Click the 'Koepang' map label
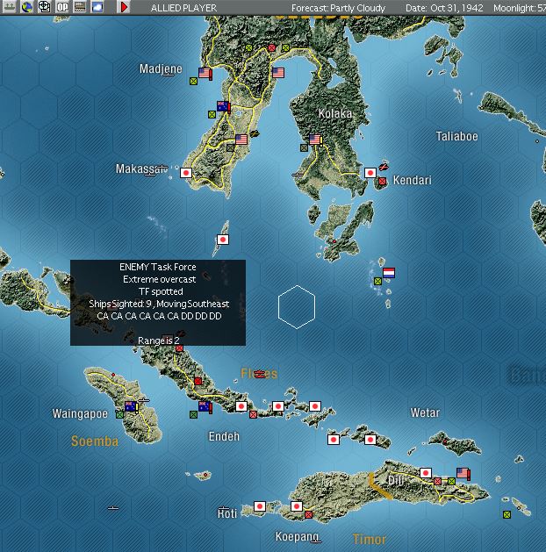The image size is (546, 552). 297,537
